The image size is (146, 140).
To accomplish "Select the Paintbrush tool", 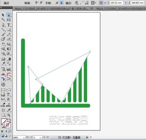I will coord(3,34).
